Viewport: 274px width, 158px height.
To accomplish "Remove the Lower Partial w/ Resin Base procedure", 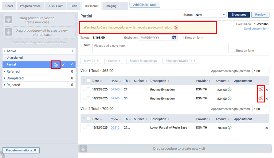I will click(266, 128).
